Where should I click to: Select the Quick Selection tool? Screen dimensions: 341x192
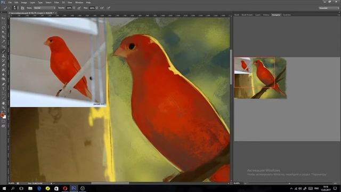tap(3, 32)
